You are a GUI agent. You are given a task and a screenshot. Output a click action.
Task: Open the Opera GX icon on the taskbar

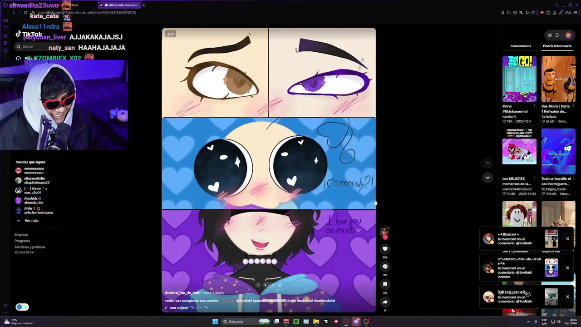[x=346, y=322]
